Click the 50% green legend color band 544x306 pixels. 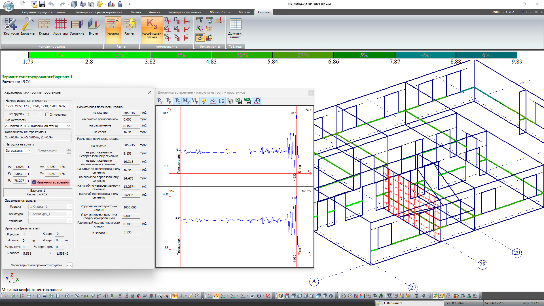(242, 55)
